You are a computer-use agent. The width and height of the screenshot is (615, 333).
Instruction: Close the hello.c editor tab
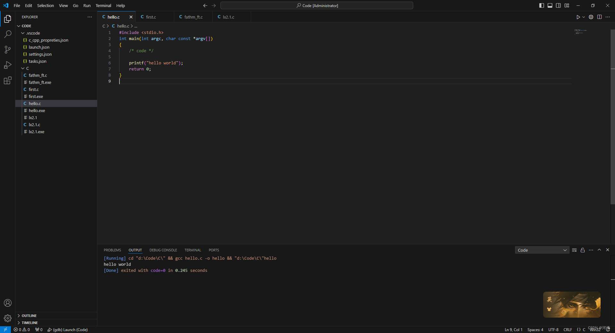[x=131, y=17]
